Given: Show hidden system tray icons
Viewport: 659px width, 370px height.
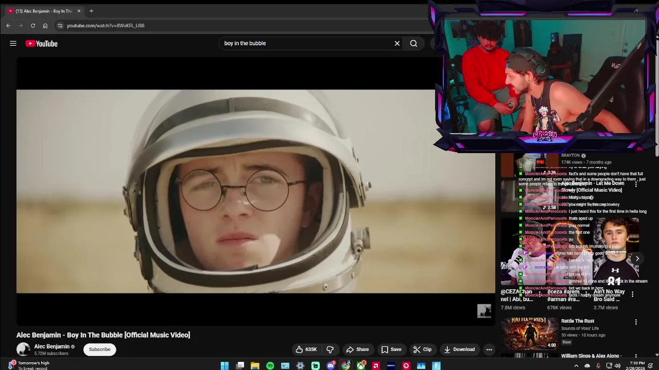Looking at the screenshot, I should click(576, 366).
